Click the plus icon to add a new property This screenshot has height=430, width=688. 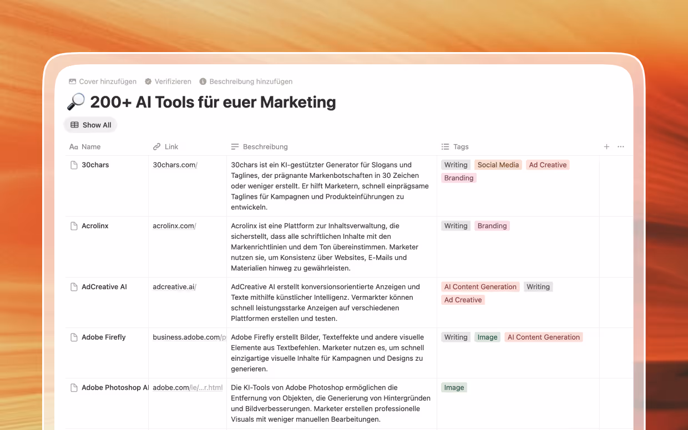pos(606,146)
